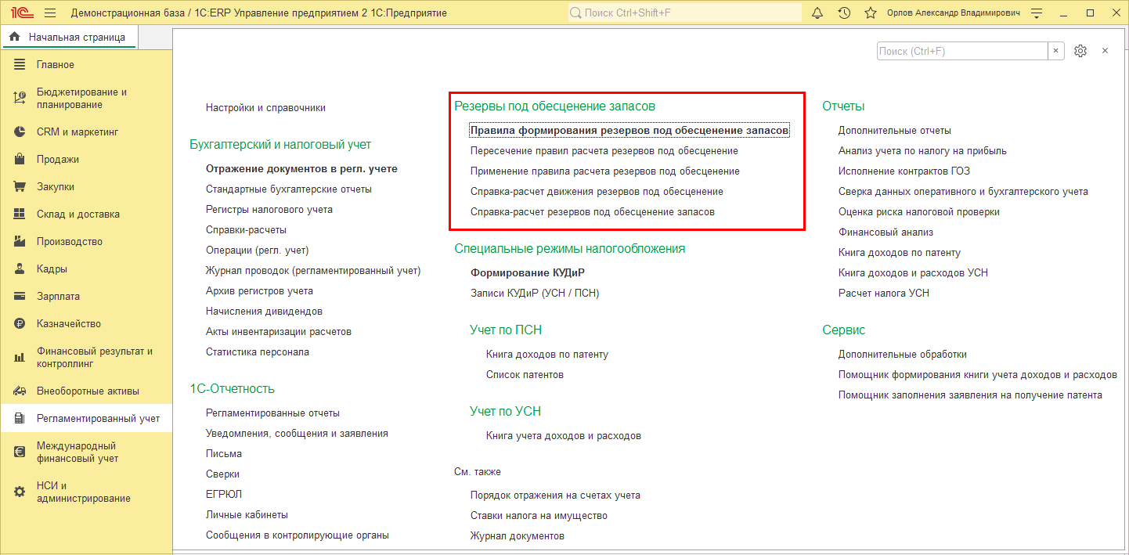Click the CRM и маркетинг pie icon

coord(20,132)
